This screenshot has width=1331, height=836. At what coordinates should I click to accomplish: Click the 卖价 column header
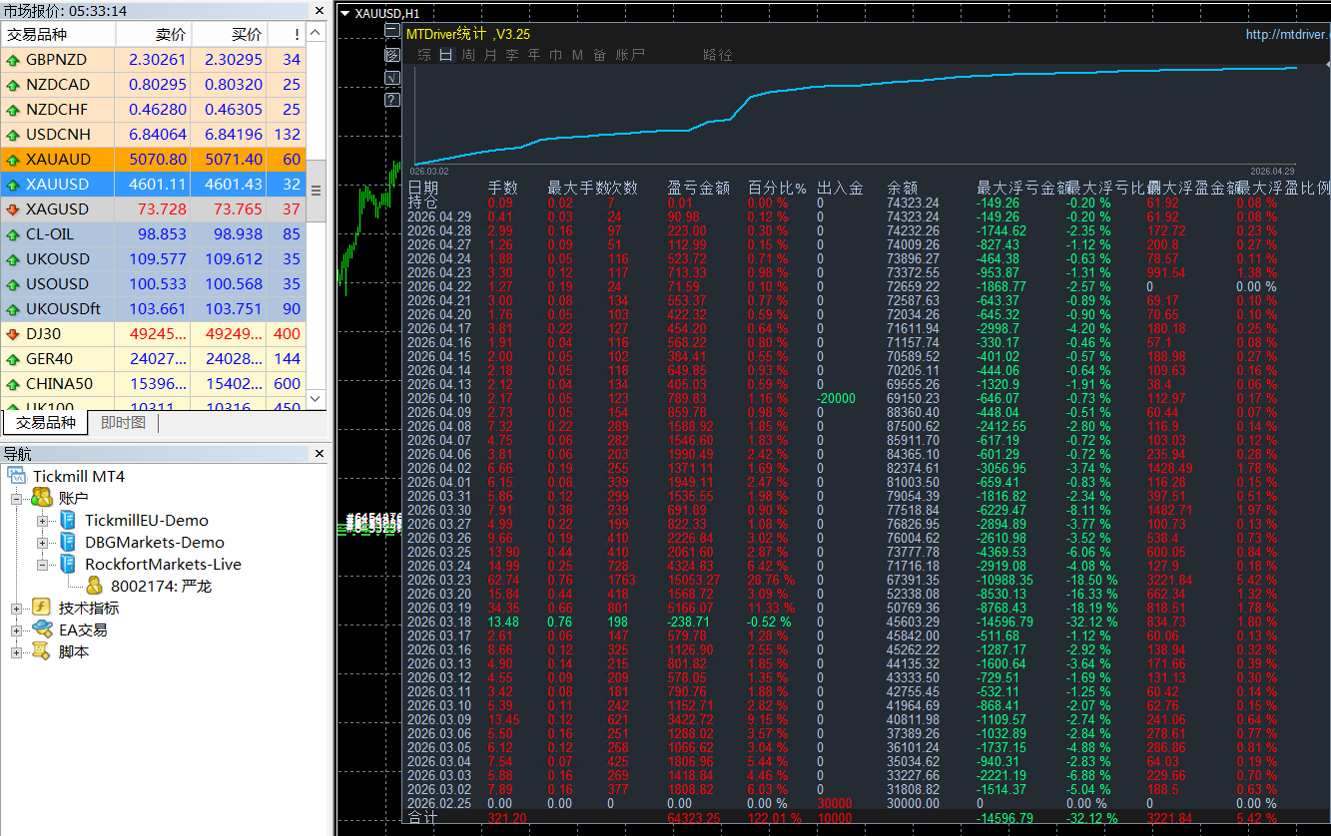tap(153, 34)
